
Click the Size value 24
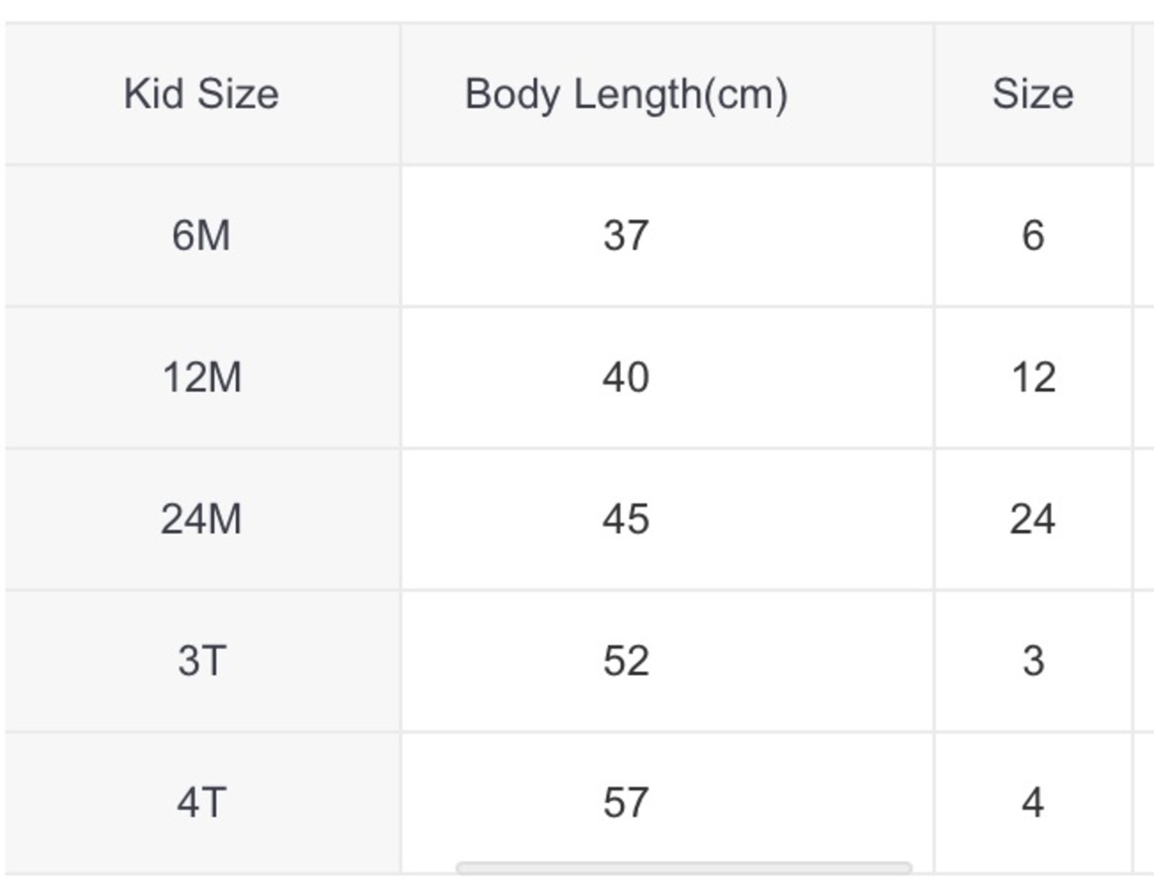click(1033, 519)
